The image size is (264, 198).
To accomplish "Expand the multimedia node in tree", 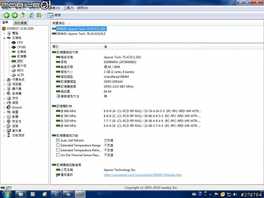I will point(4,94).
